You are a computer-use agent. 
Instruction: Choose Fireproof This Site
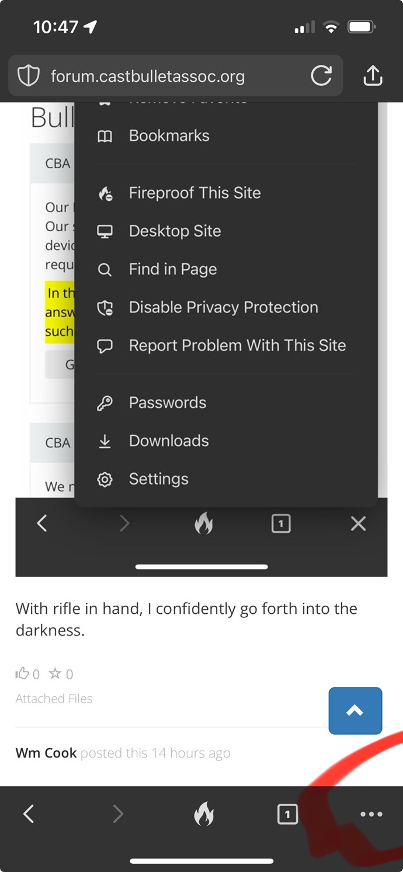coord(225,193)
